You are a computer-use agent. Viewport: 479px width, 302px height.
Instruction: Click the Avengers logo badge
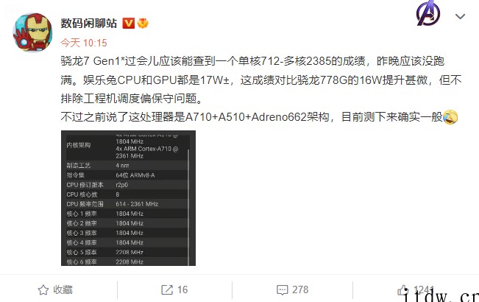[428, 13]
